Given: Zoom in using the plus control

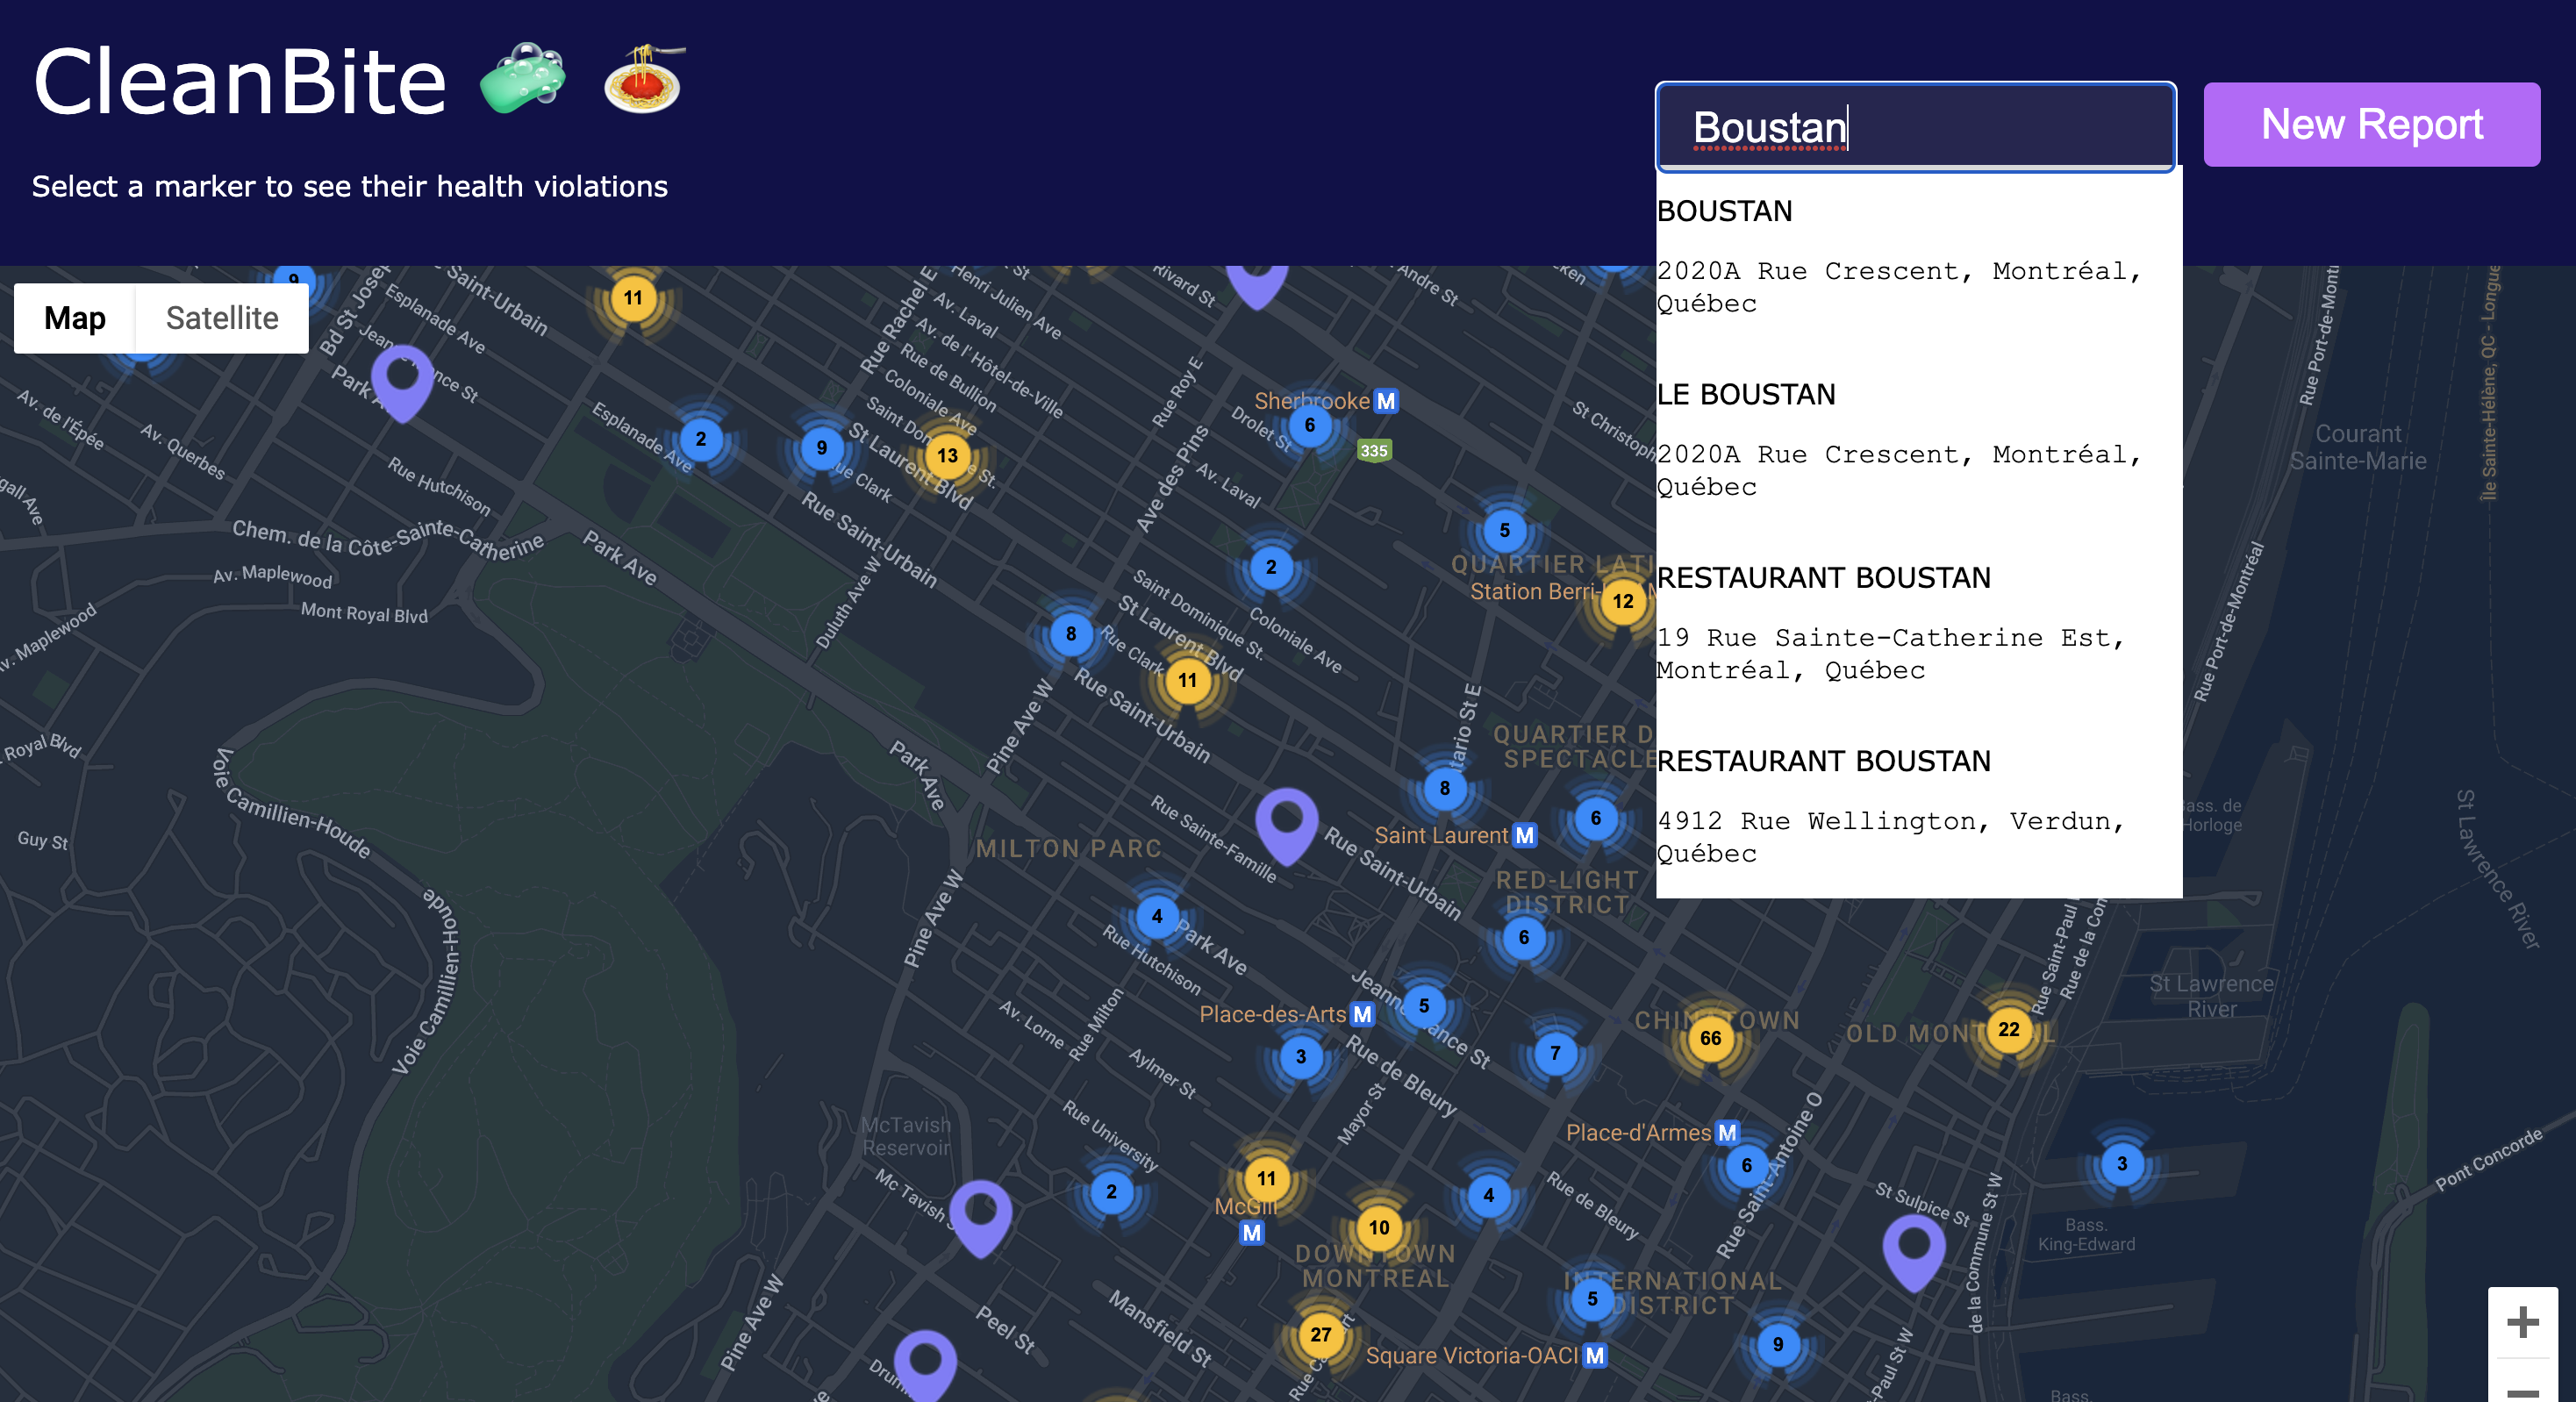Looking at the screenshot, I should click(x=2522, y=1322).
